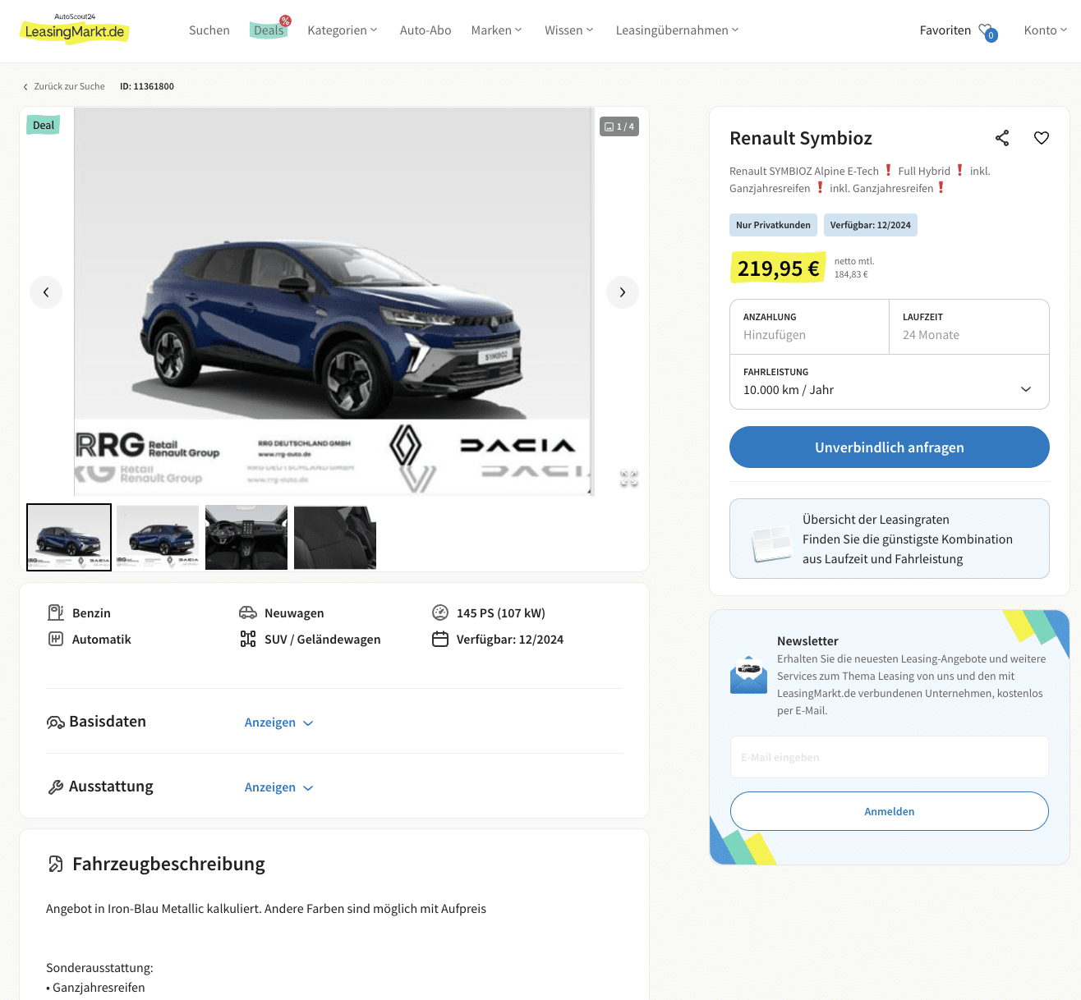This screenshot has width=1081, height=1000.
Task: Go back via Zurück zur Suche
Action: [x=69, y=86]
